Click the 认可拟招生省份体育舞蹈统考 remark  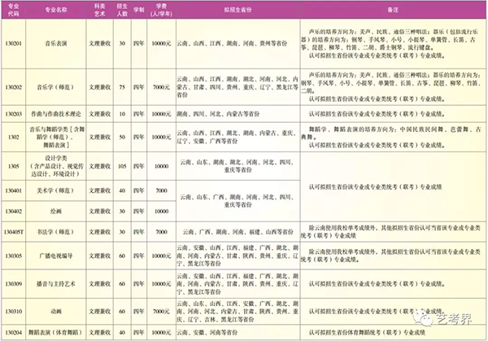[367, 333]
